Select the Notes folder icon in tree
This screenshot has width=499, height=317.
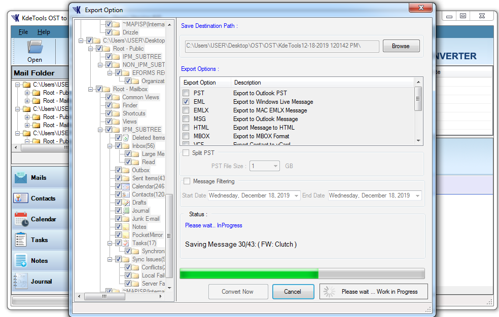(x=126, y=227)
